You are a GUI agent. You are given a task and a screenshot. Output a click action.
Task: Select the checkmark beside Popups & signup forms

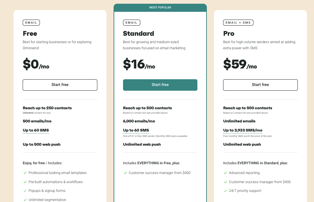coord(25,191)
